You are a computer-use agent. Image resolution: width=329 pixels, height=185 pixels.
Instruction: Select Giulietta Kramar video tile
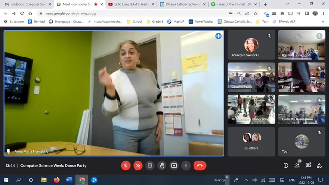pyautogui.click(x=301, y=109)
